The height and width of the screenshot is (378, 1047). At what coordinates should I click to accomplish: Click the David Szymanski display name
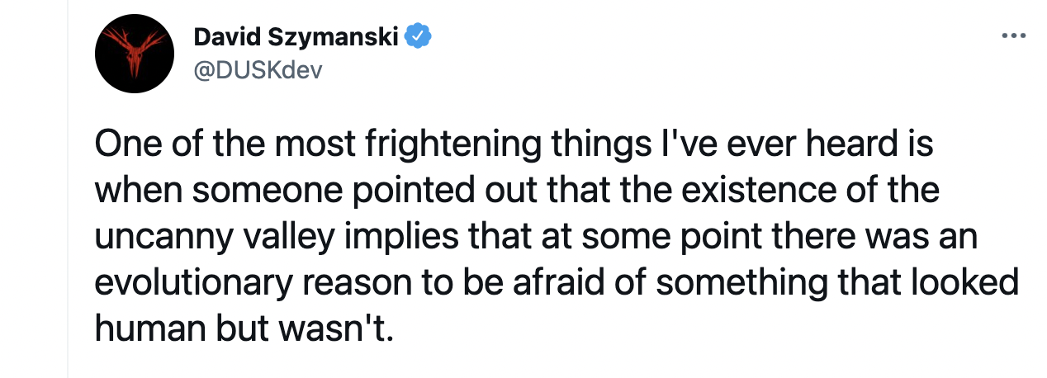point(297,36)
